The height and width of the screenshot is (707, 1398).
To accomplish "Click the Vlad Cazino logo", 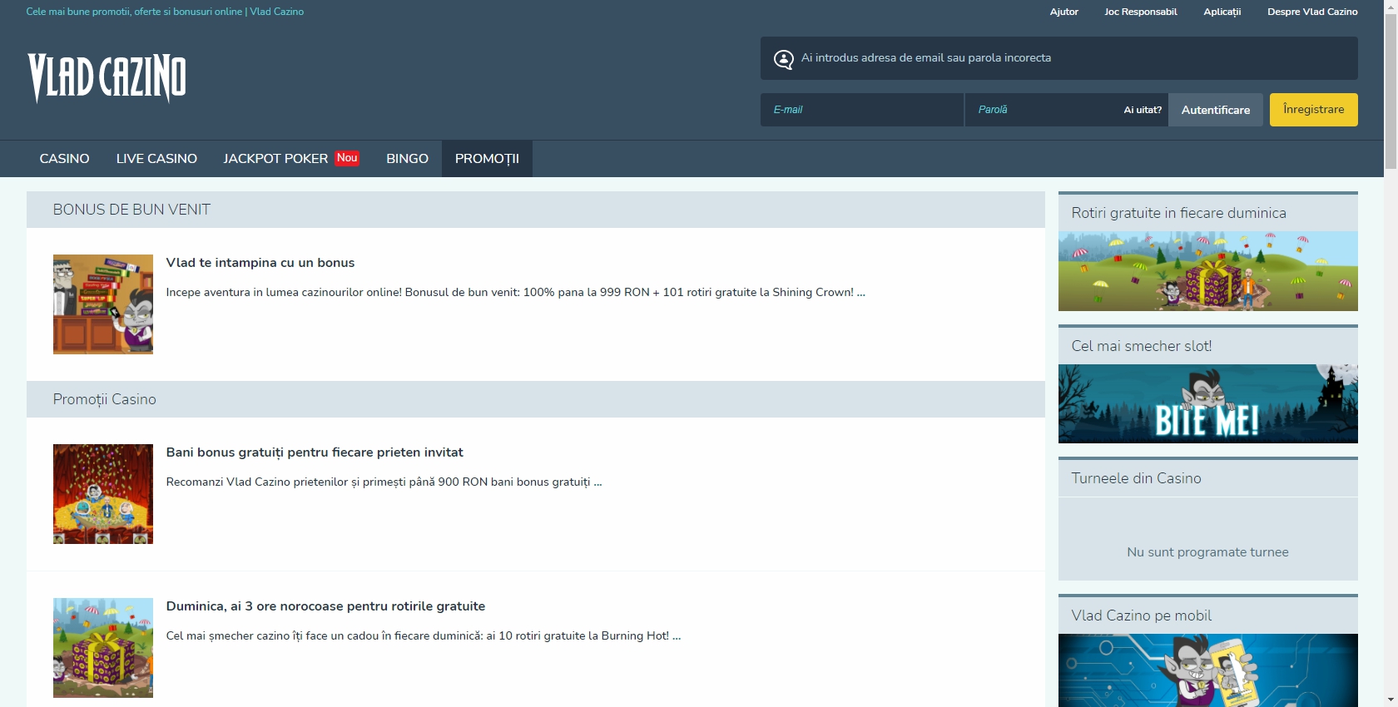I will click(x=107, y=78).
